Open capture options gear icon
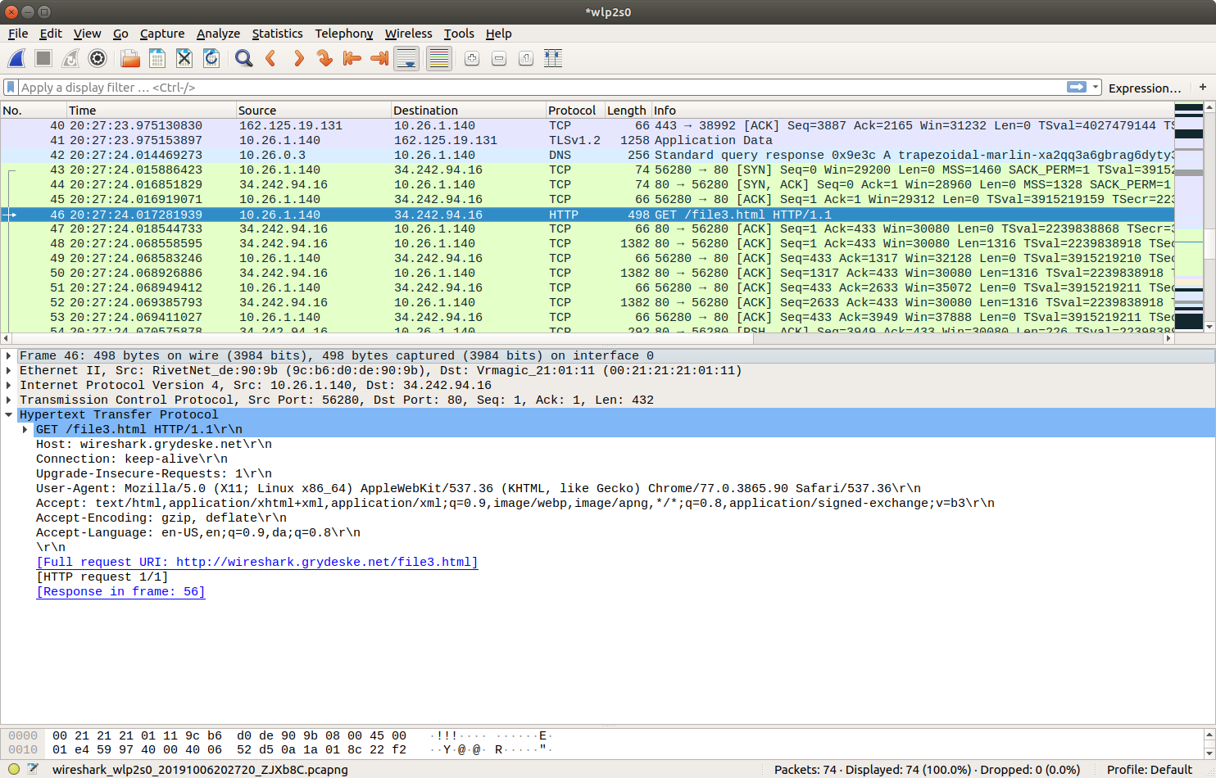The height and width of the screenshot is (778, 1216). coord(98,58)
